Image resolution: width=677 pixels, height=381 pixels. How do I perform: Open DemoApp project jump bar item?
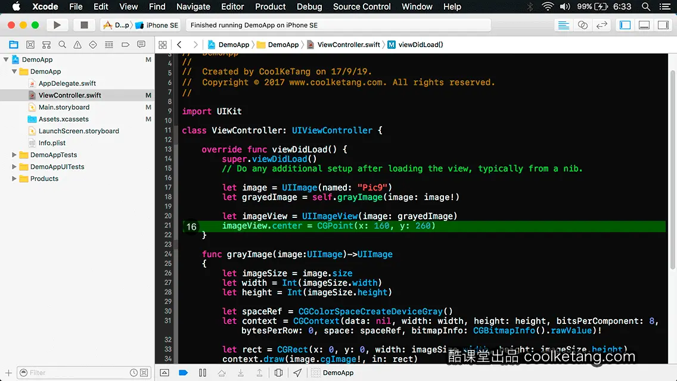(228, 45)
